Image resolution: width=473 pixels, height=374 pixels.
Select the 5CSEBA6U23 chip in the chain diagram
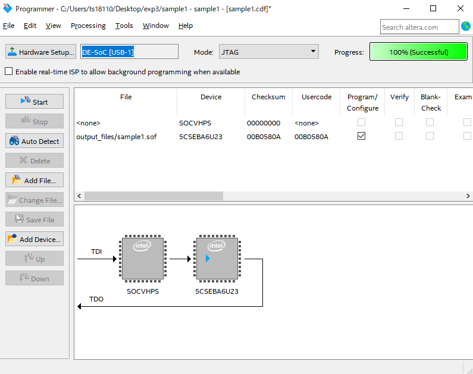tap(217, 259)
